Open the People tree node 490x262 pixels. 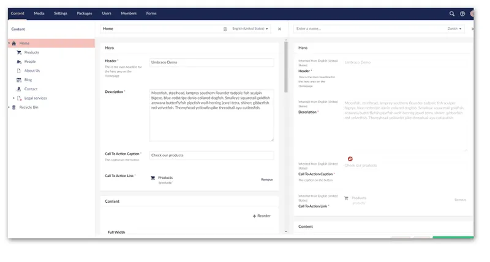(x=30, y=62)
